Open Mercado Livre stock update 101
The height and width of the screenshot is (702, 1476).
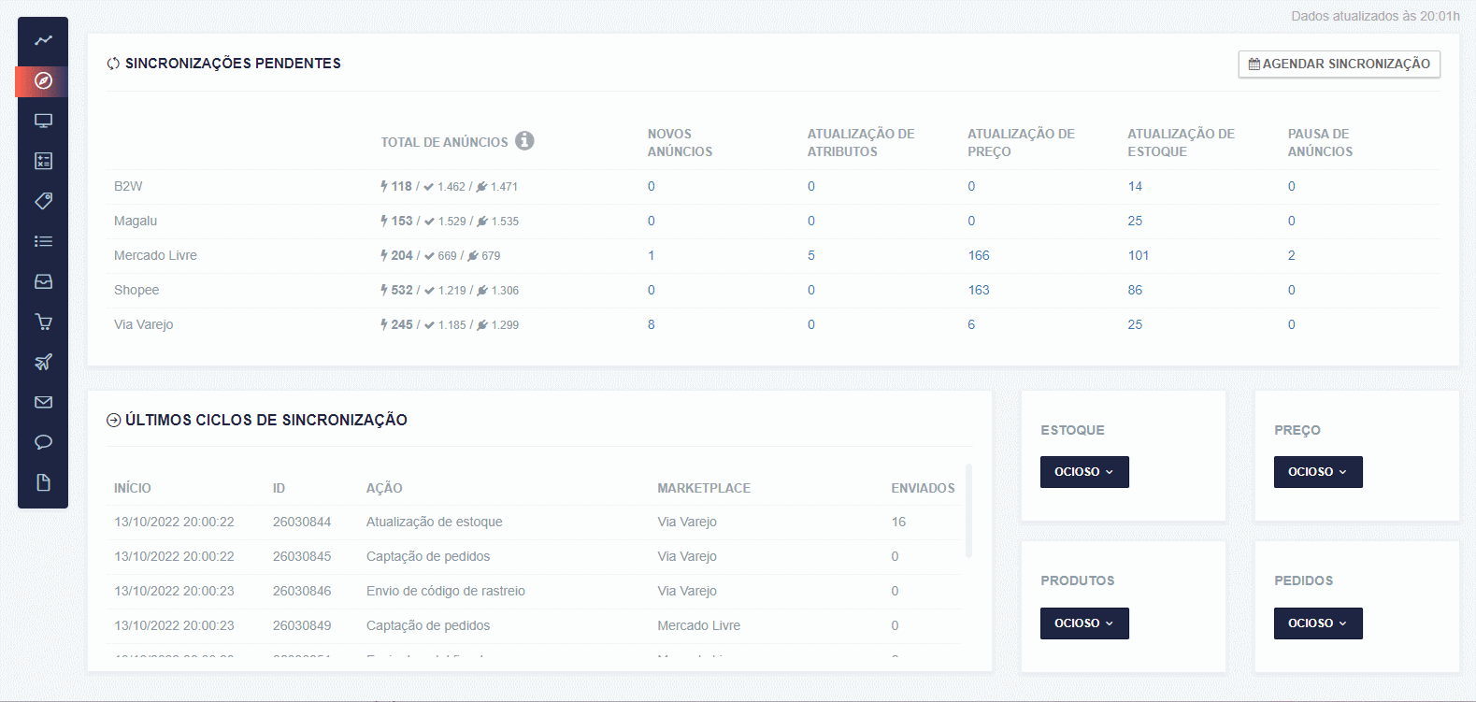click(1139, 255)
